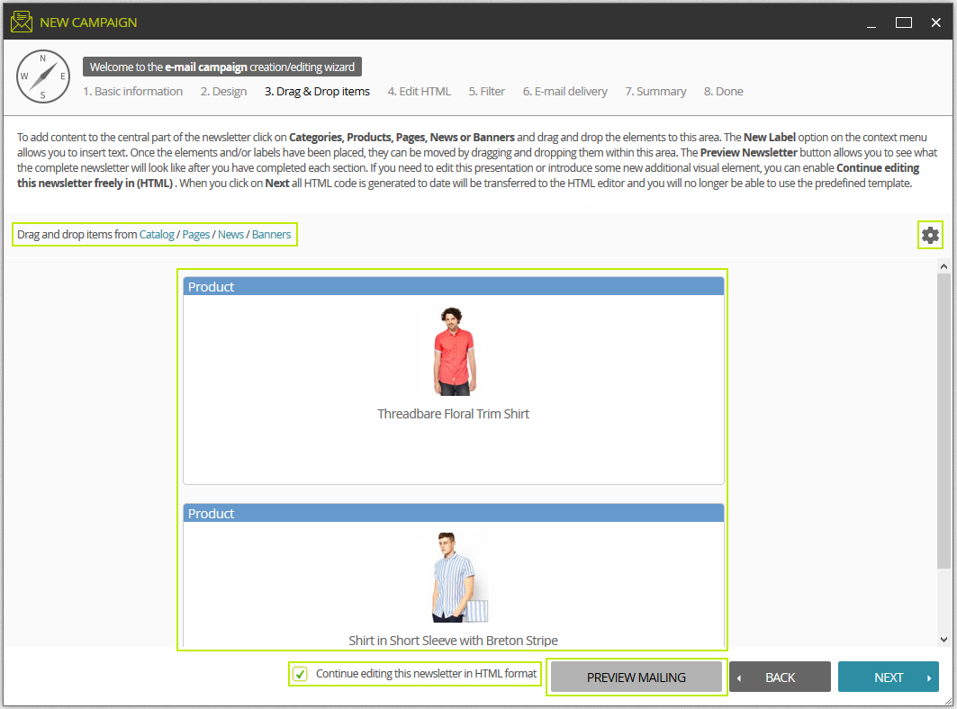
Task: Proceed with the NEXT button
Action: point(889,677)
